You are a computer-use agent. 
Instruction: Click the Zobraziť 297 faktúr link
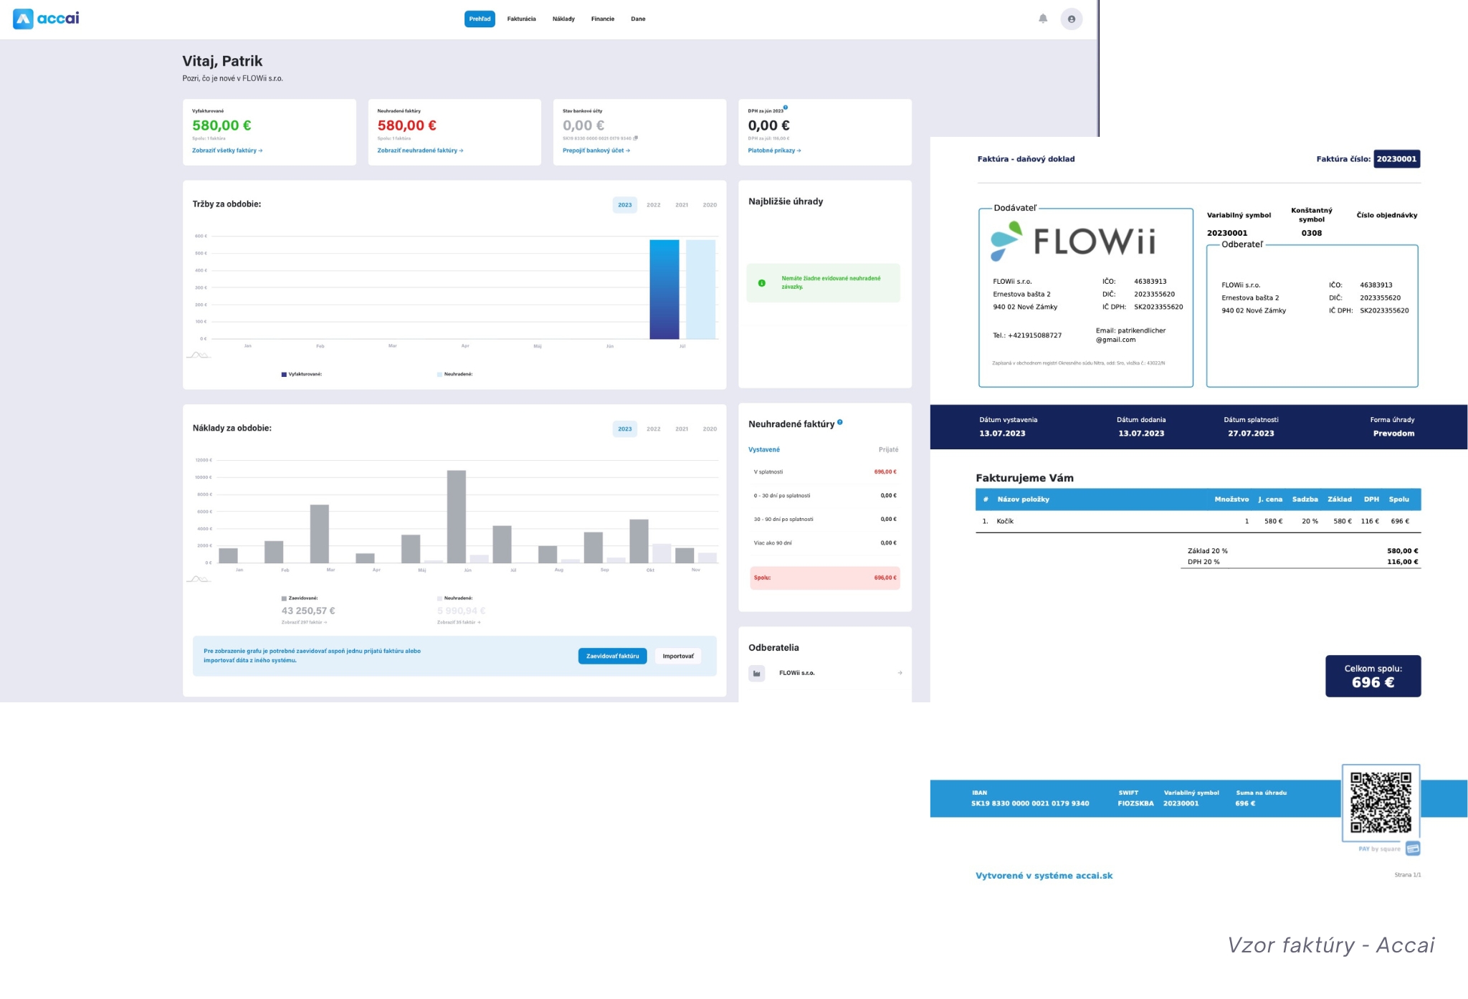click(x=304, y=622)
